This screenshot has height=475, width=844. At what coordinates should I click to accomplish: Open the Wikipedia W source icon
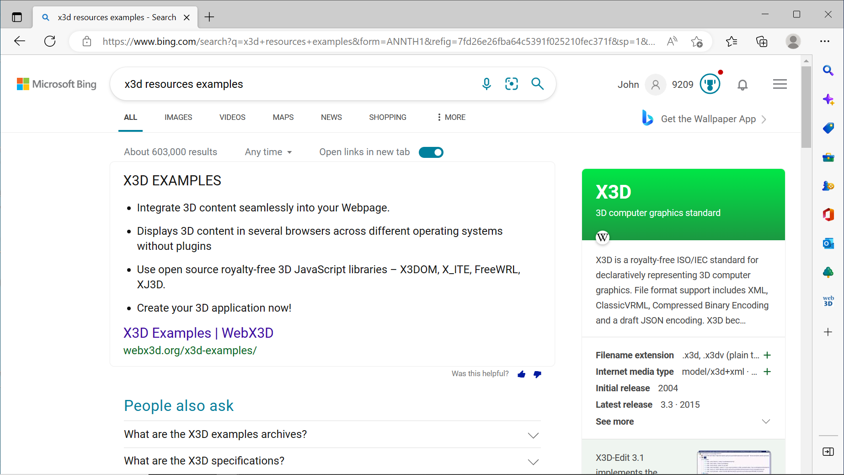(603, 237)
